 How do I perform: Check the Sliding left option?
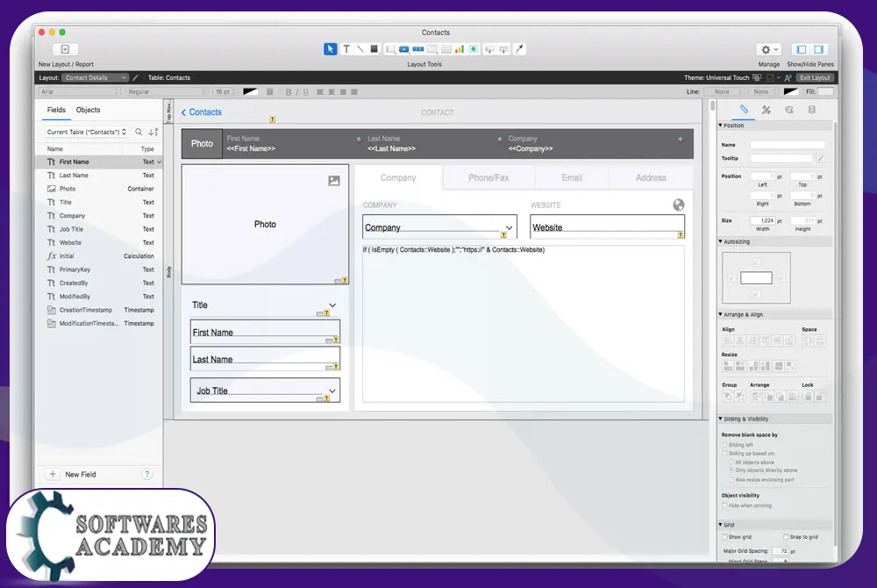tap(725, 445)
